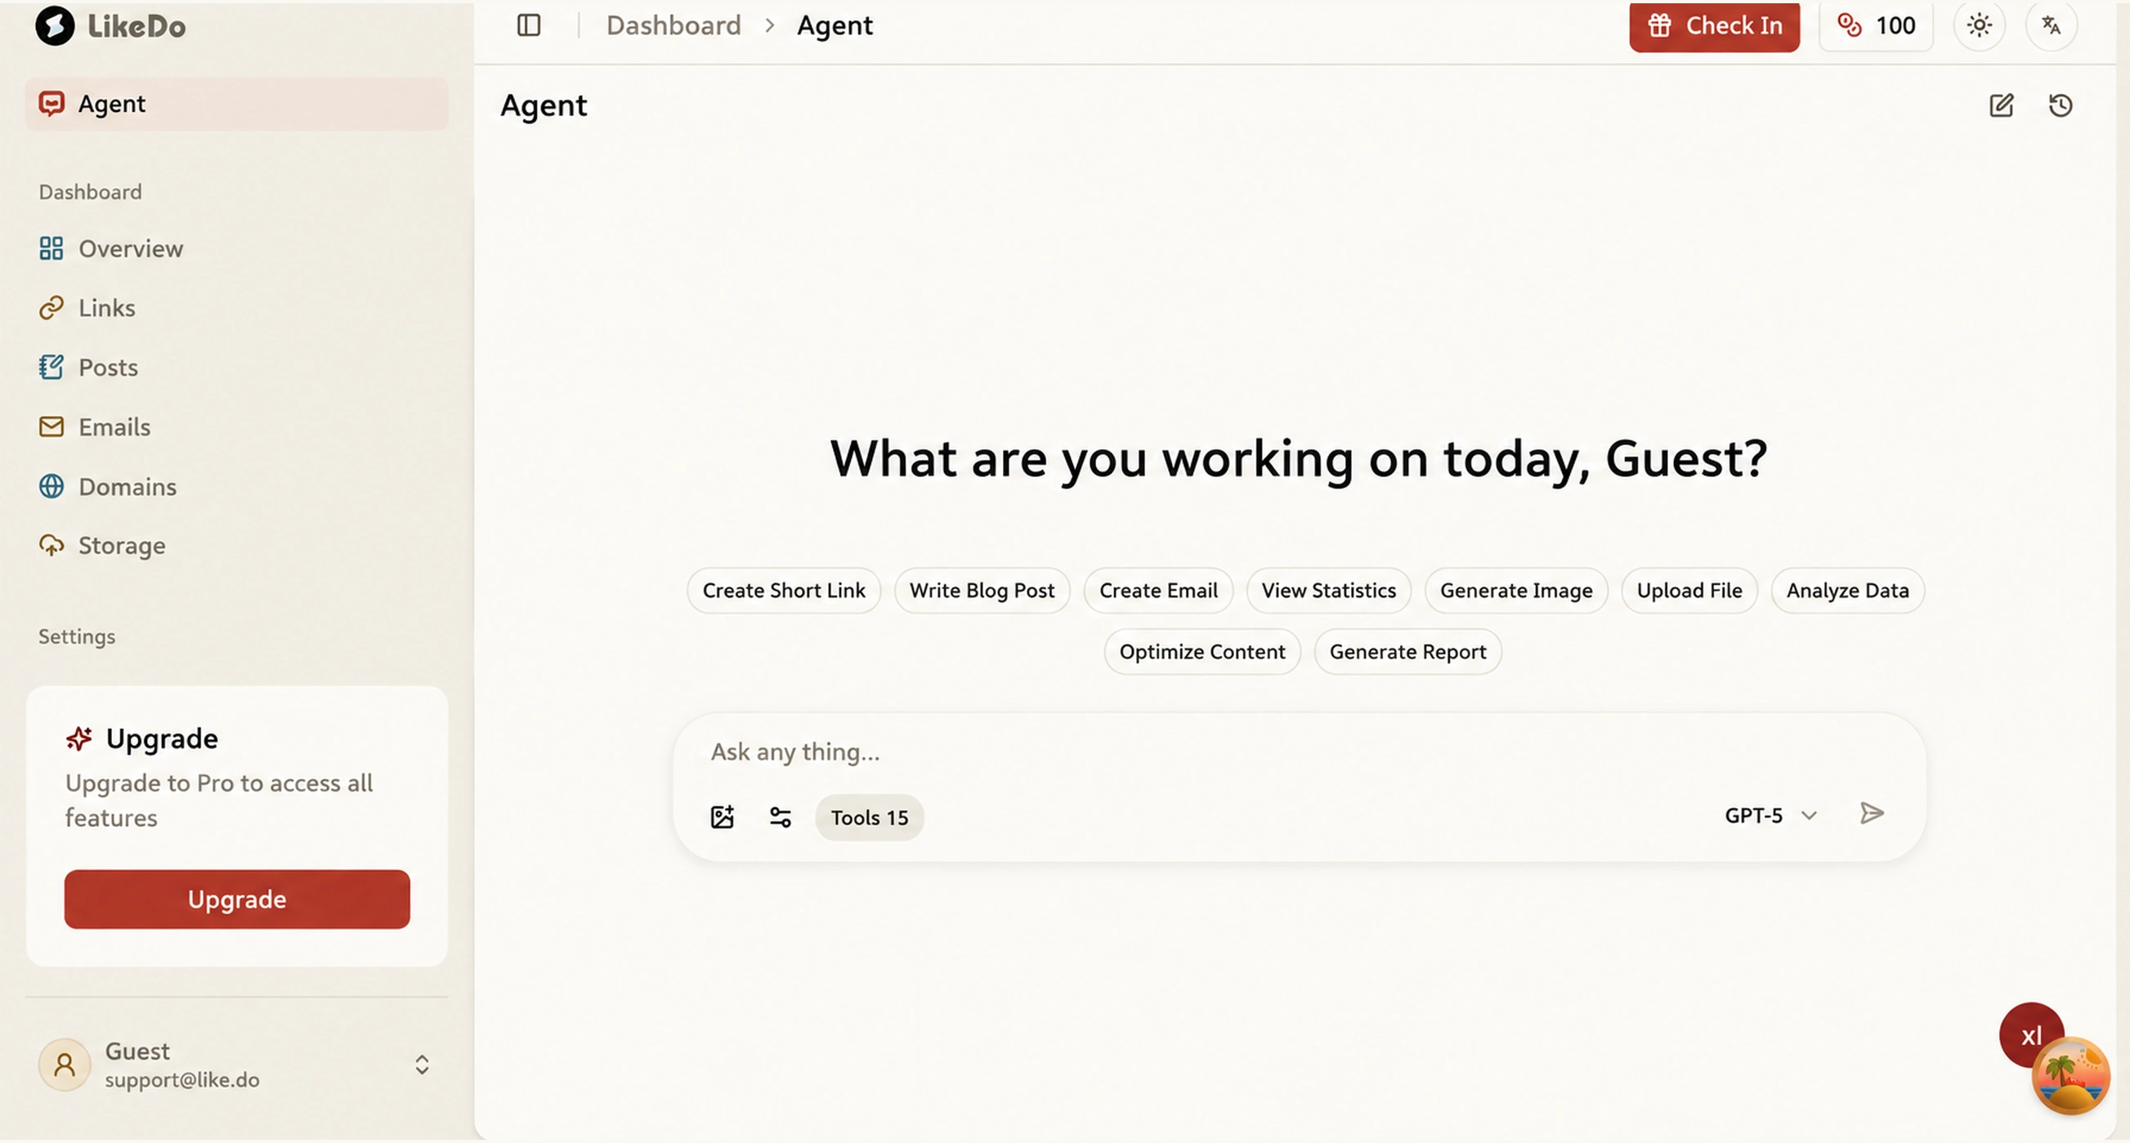Open the beach island floating widget
Screen dimensions: 2130x1143
2070,1076
